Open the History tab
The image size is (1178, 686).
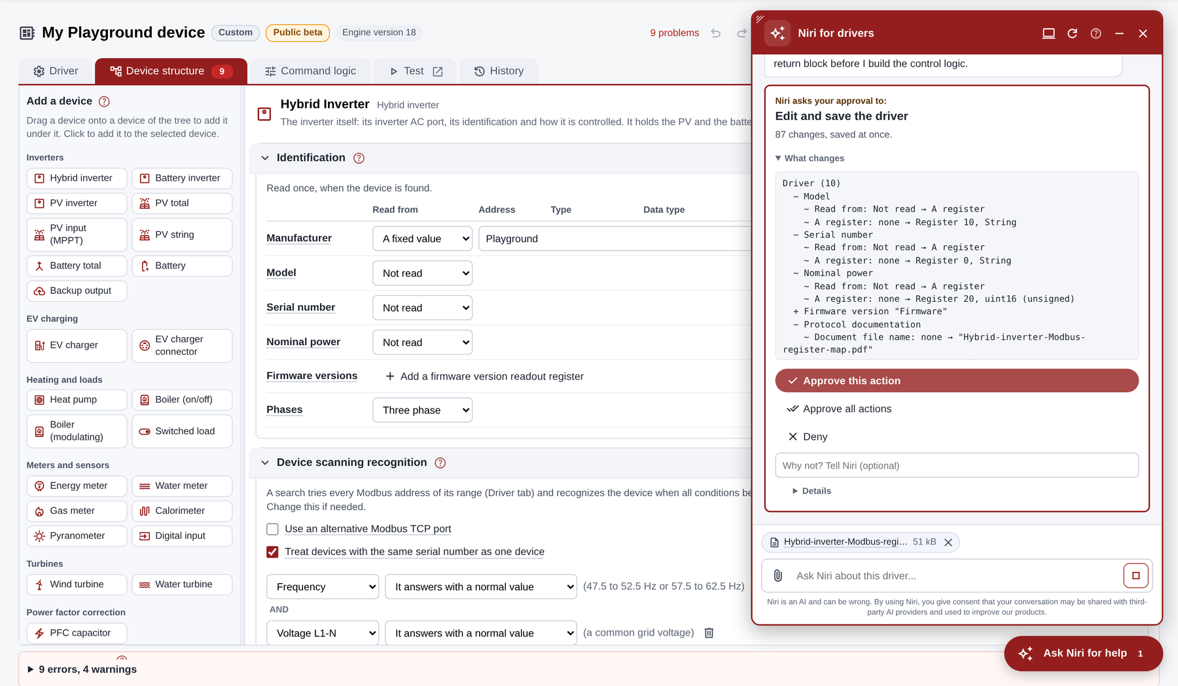(499, 71)
